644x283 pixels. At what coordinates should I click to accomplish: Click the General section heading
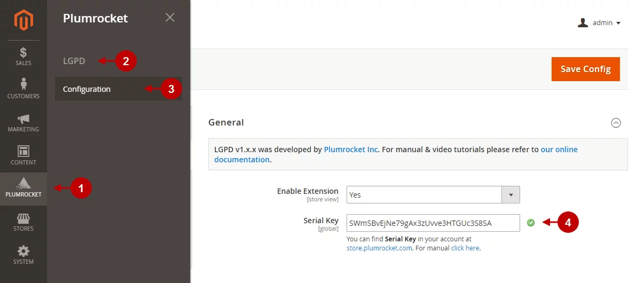click(x=226, y=122)
